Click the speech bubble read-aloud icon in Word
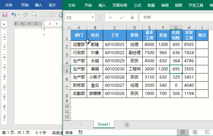 pyautogui.click(x=34, y=15)
